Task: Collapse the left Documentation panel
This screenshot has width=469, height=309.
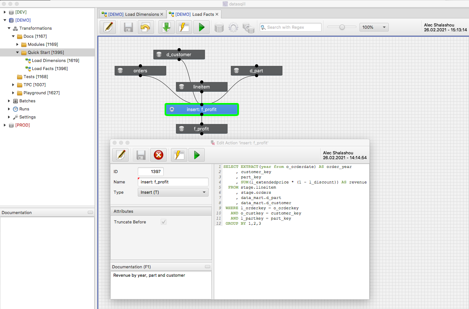Action: [90, 212]
